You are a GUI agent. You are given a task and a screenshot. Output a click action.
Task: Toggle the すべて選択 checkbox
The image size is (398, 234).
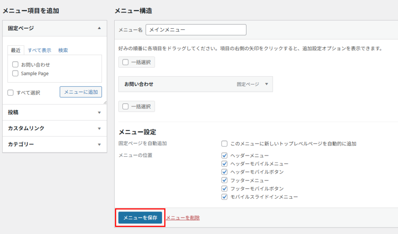coord(11,93)
